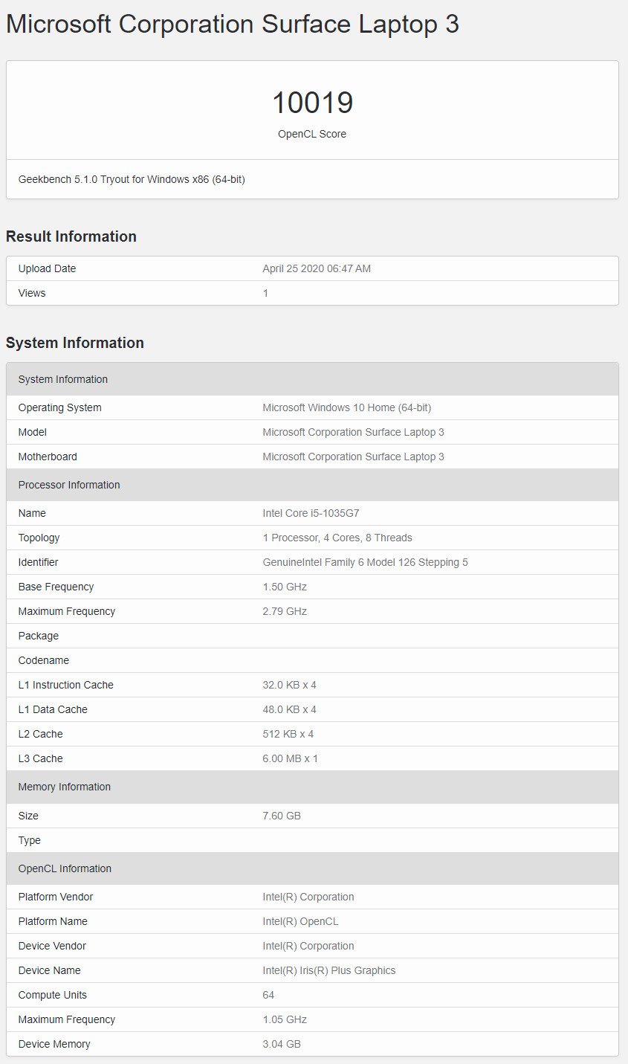The image size is (628, 1064).
Task: Click the bold "System Information" section heading
Action: 75,343
